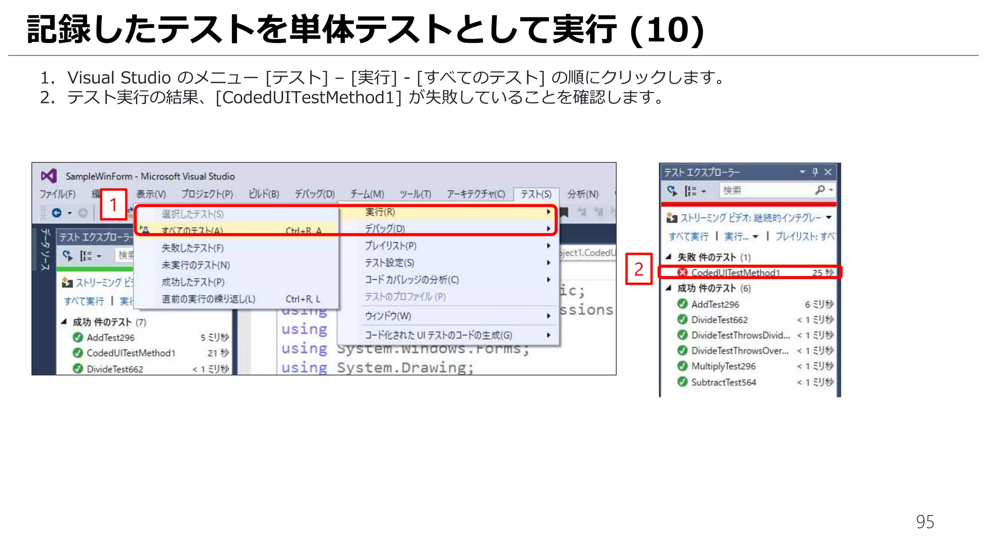
Task: Click the navigate backward arrow in the toolbar
Action: pyautogui.click(x=56, y=212)
